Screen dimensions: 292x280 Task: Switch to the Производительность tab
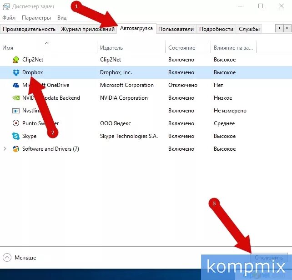29,29
